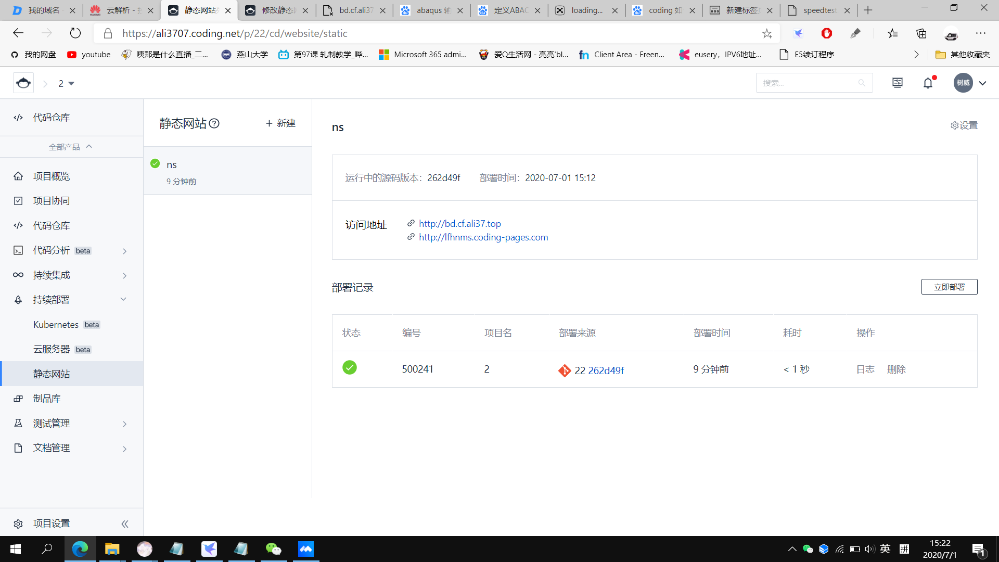Open 设置 gear at top right

coord(964,125)
